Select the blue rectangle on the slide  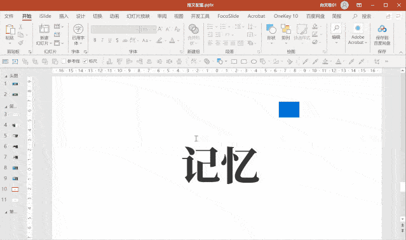click(289, 109)
